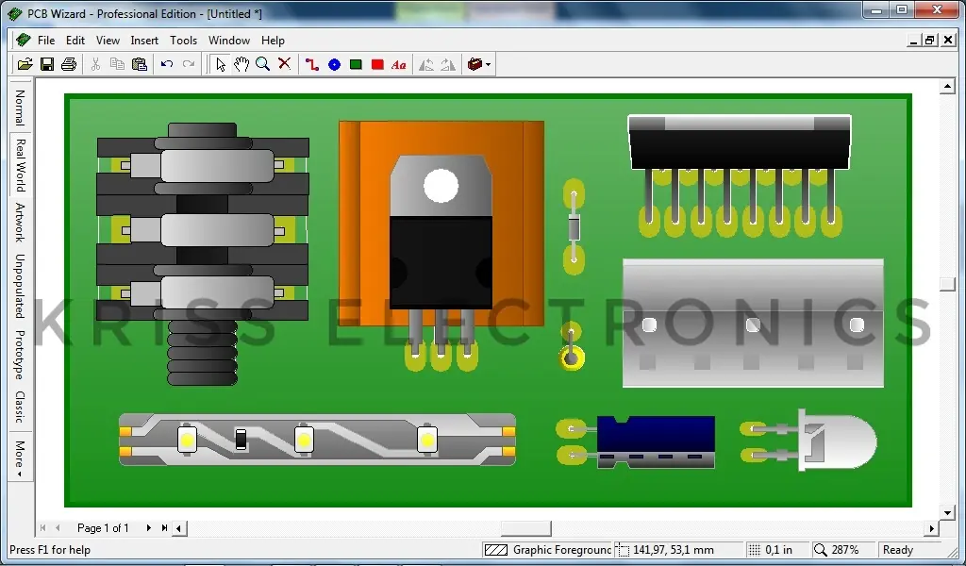
Task: Go to the previous page arrow
Action: click(58, 528)
